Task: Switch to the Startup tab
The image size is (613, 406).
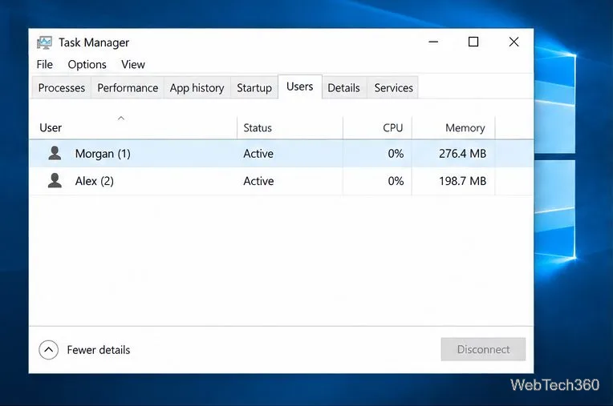Action: [254, 88]
